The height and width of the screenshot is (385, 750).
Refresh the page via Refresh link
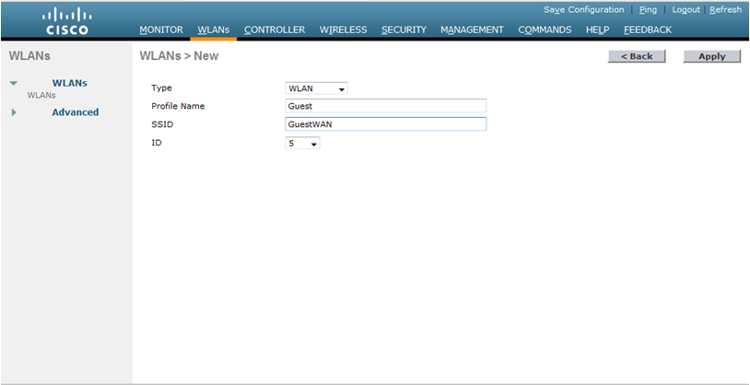pos(725,9)
